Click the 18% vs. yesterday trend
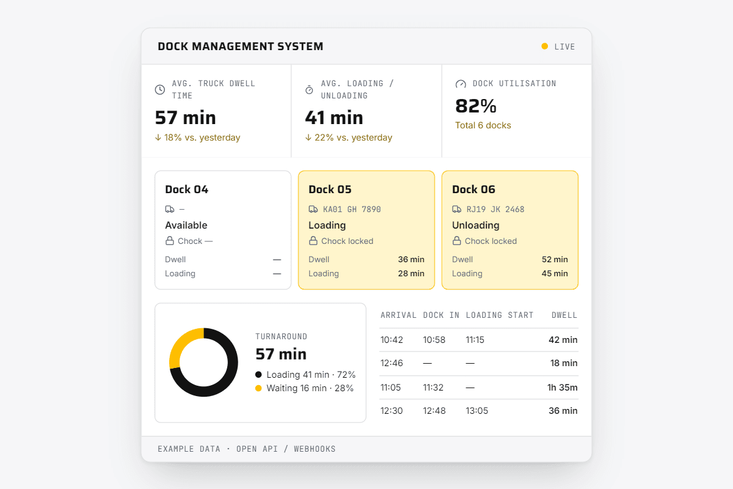This screenshot has width=733, height=489. [x=198, y=138]
